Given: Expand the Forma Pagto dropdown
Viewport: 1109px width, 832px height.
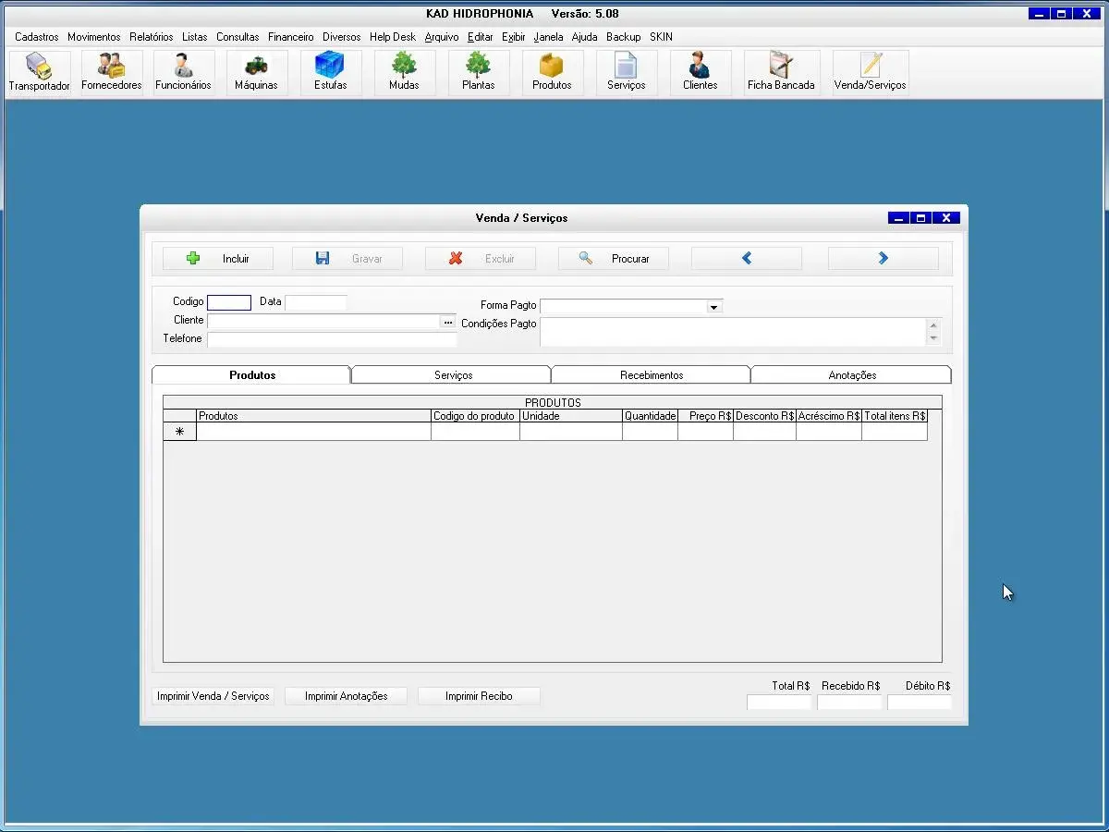Looking at the screenshot, I should [x=713, y=307].
